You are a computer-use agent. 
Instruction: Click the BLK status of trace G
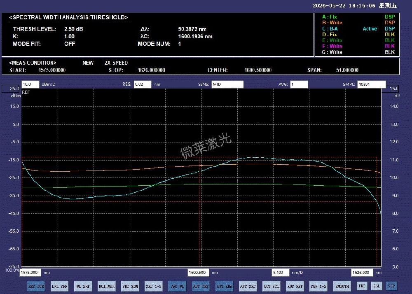pos(390,52)
